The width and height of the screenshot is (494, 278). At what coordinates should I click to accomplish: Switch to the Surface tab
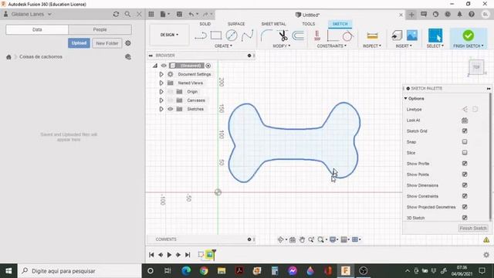pos(236,24)
